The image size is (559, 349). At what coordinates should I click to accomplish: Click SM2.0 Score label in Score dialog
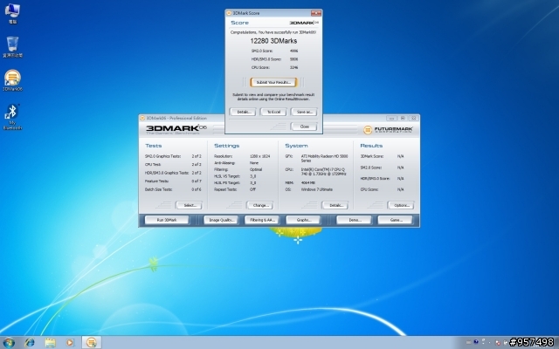tap(262, 51)
